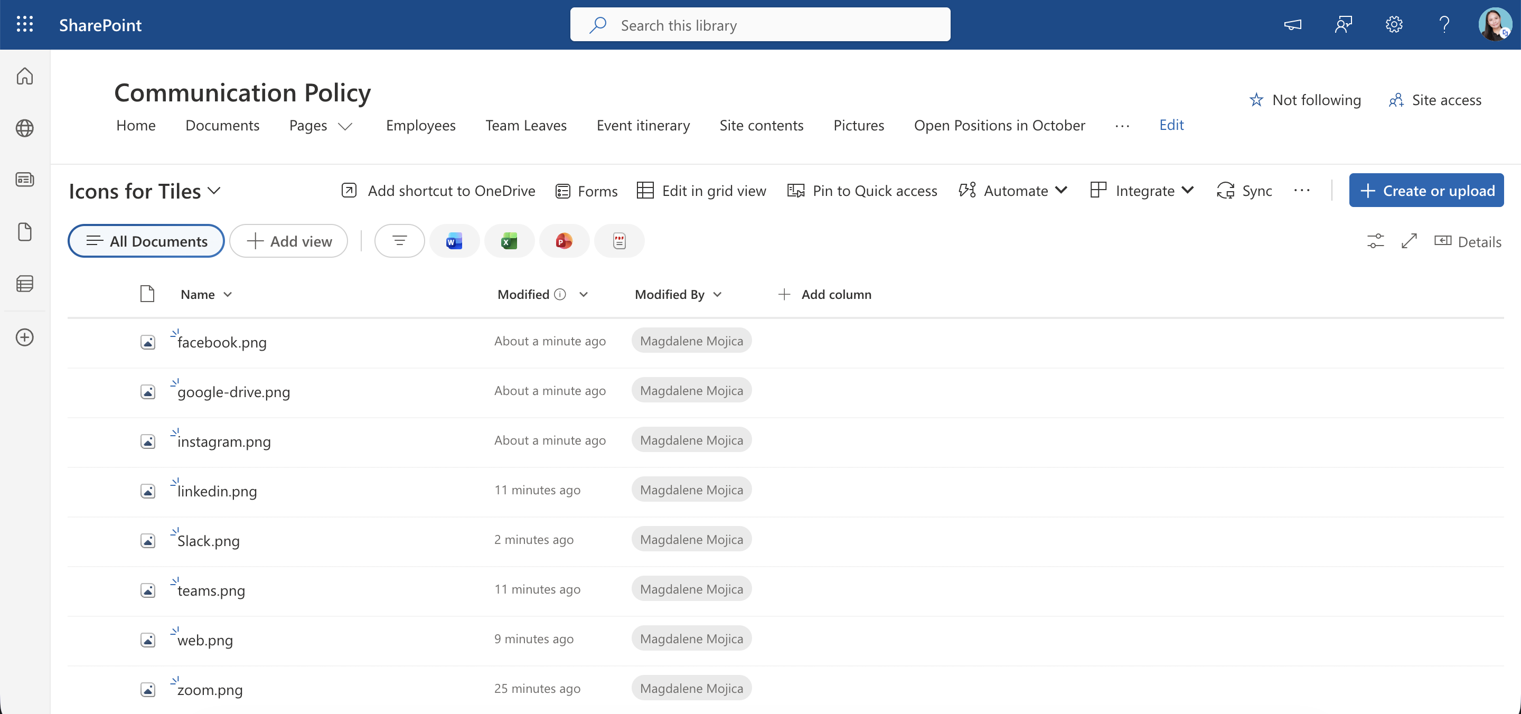Open the SharePoint app launcher waffle icon
The image size is (1521, 714).
tap(24, 24)
